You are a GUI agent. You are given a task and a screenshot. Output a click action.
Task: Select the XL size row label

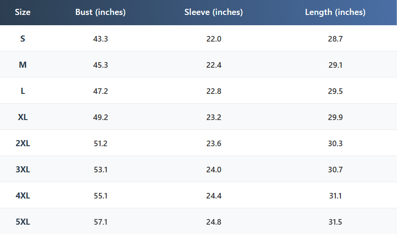tap(22, 117)
